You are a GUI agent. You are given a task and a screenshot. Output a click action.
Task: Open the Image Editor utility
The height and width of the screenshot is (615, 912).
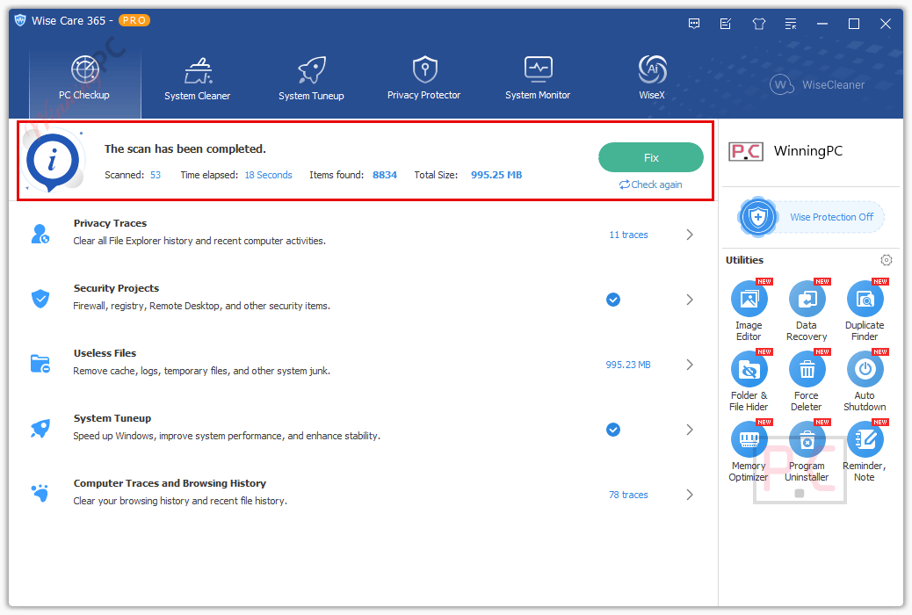point(749,311)
